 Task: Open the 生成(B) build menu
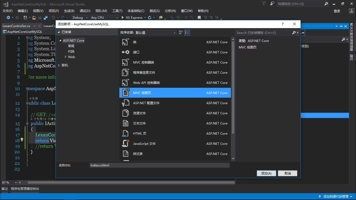[69, 11]
